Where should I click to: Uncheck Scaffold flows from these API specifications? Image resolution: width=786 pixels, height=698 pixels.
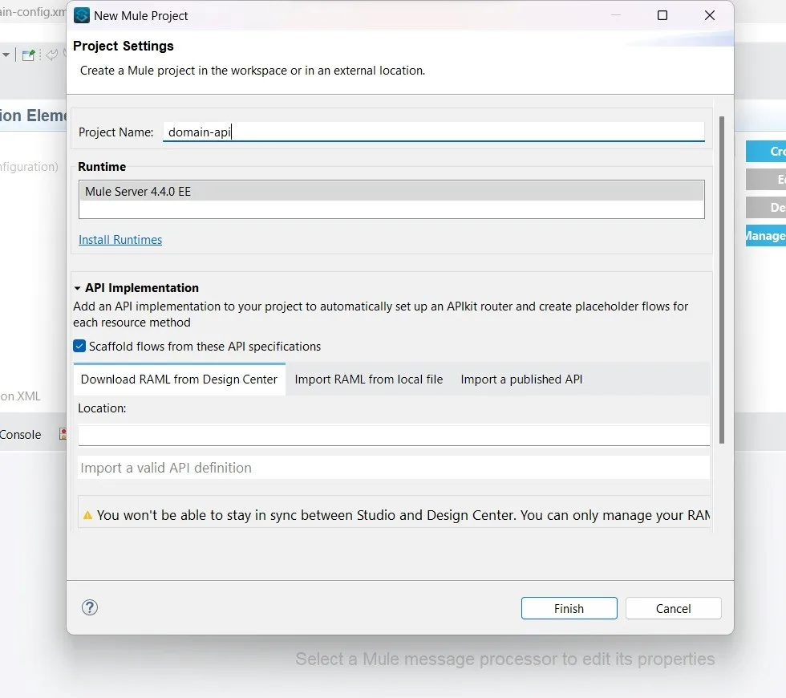click(79, 346)
